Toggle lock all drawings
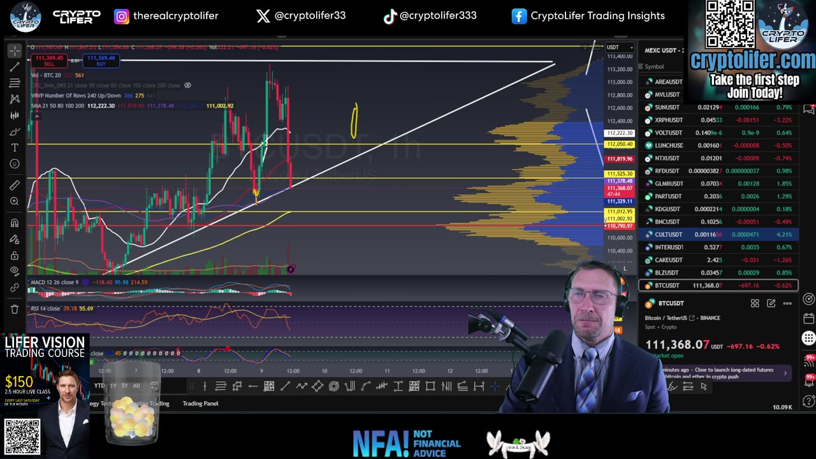Viewport: 816px width, 459px height. pos(15,255)
